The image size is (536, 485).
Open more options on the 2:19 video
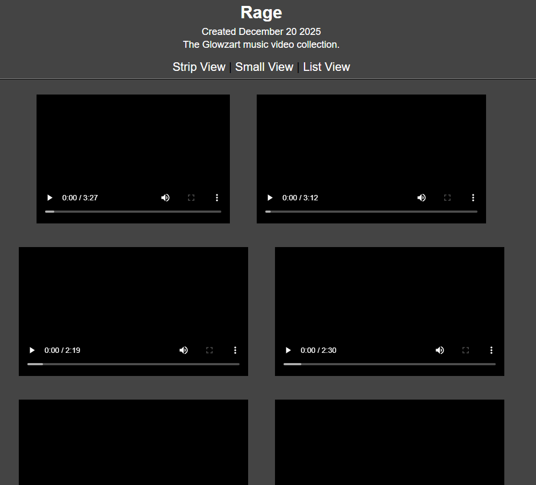click(235, 350)
